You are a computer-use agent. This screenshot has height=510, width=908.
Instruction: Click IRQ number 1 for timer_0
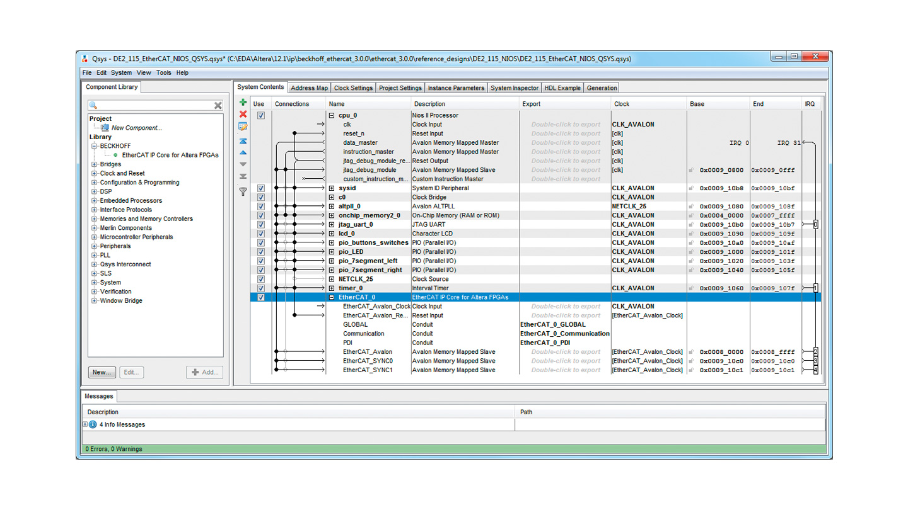point(815,288)
